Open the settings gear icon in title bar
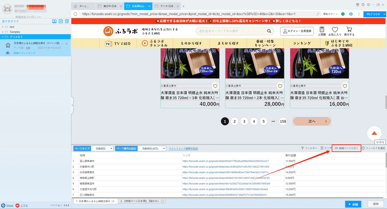387x209 pixels. coord(368,5)
